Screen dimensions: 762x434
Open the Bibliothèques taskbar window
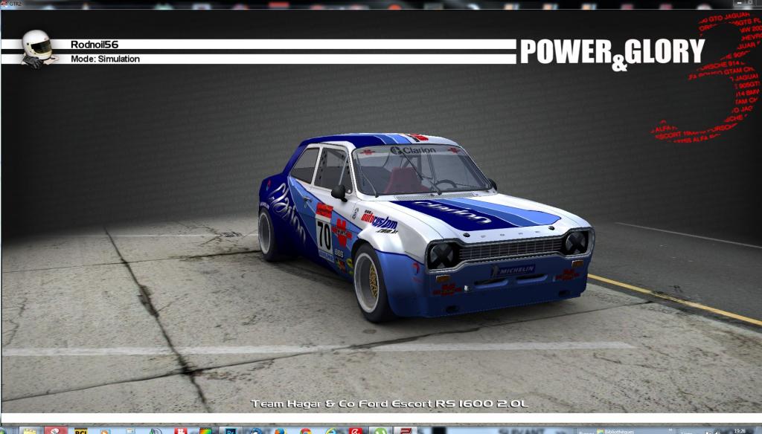tap(615, 430)
